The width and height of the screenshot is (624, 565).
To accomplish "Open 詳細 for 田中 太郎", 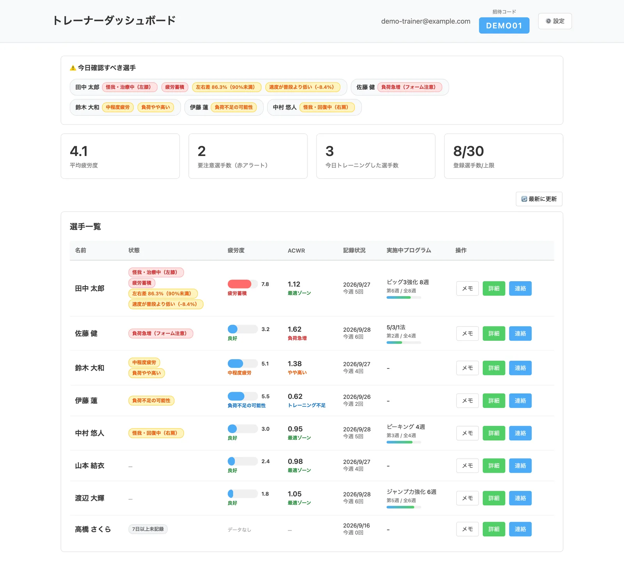I will tap(494, 289).
